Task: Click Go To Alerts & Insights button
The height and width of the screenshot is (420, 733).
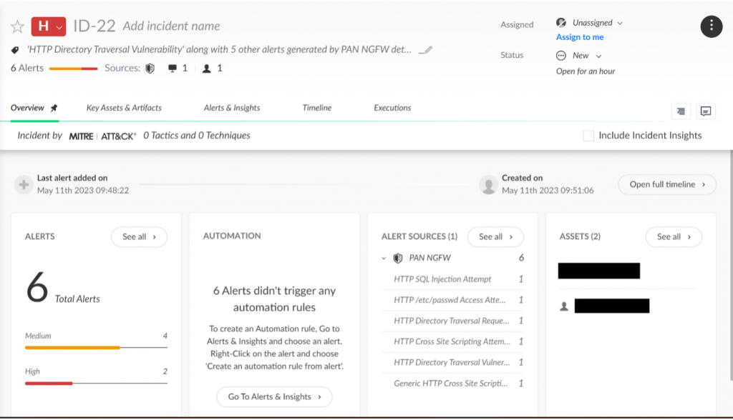Action: point(274,396)
